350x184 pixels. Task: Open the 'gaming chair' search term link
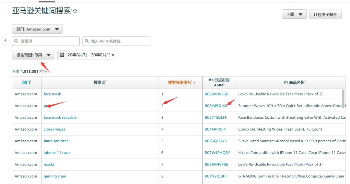click(55, 176)
